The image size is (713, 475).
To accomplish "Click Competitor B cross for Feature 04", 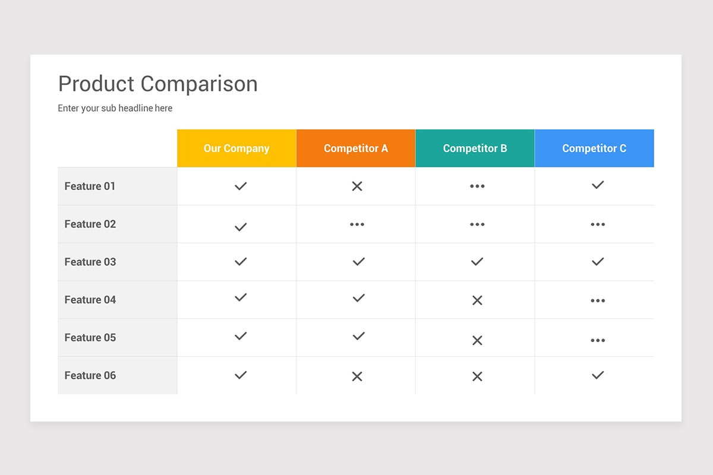I will point(477,300).
